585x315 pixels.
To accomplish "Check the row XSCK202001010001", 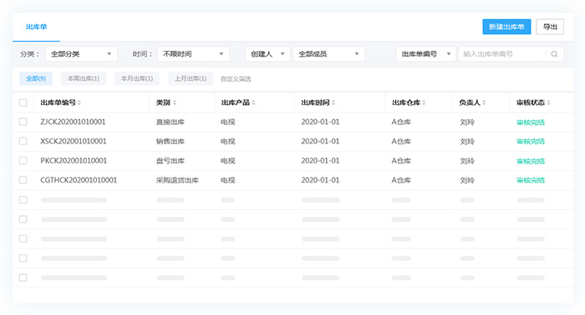I will (x=23, y=142).
